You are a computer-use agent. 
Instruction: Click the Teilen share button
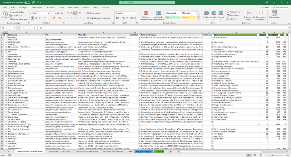(x=266, y=8)
